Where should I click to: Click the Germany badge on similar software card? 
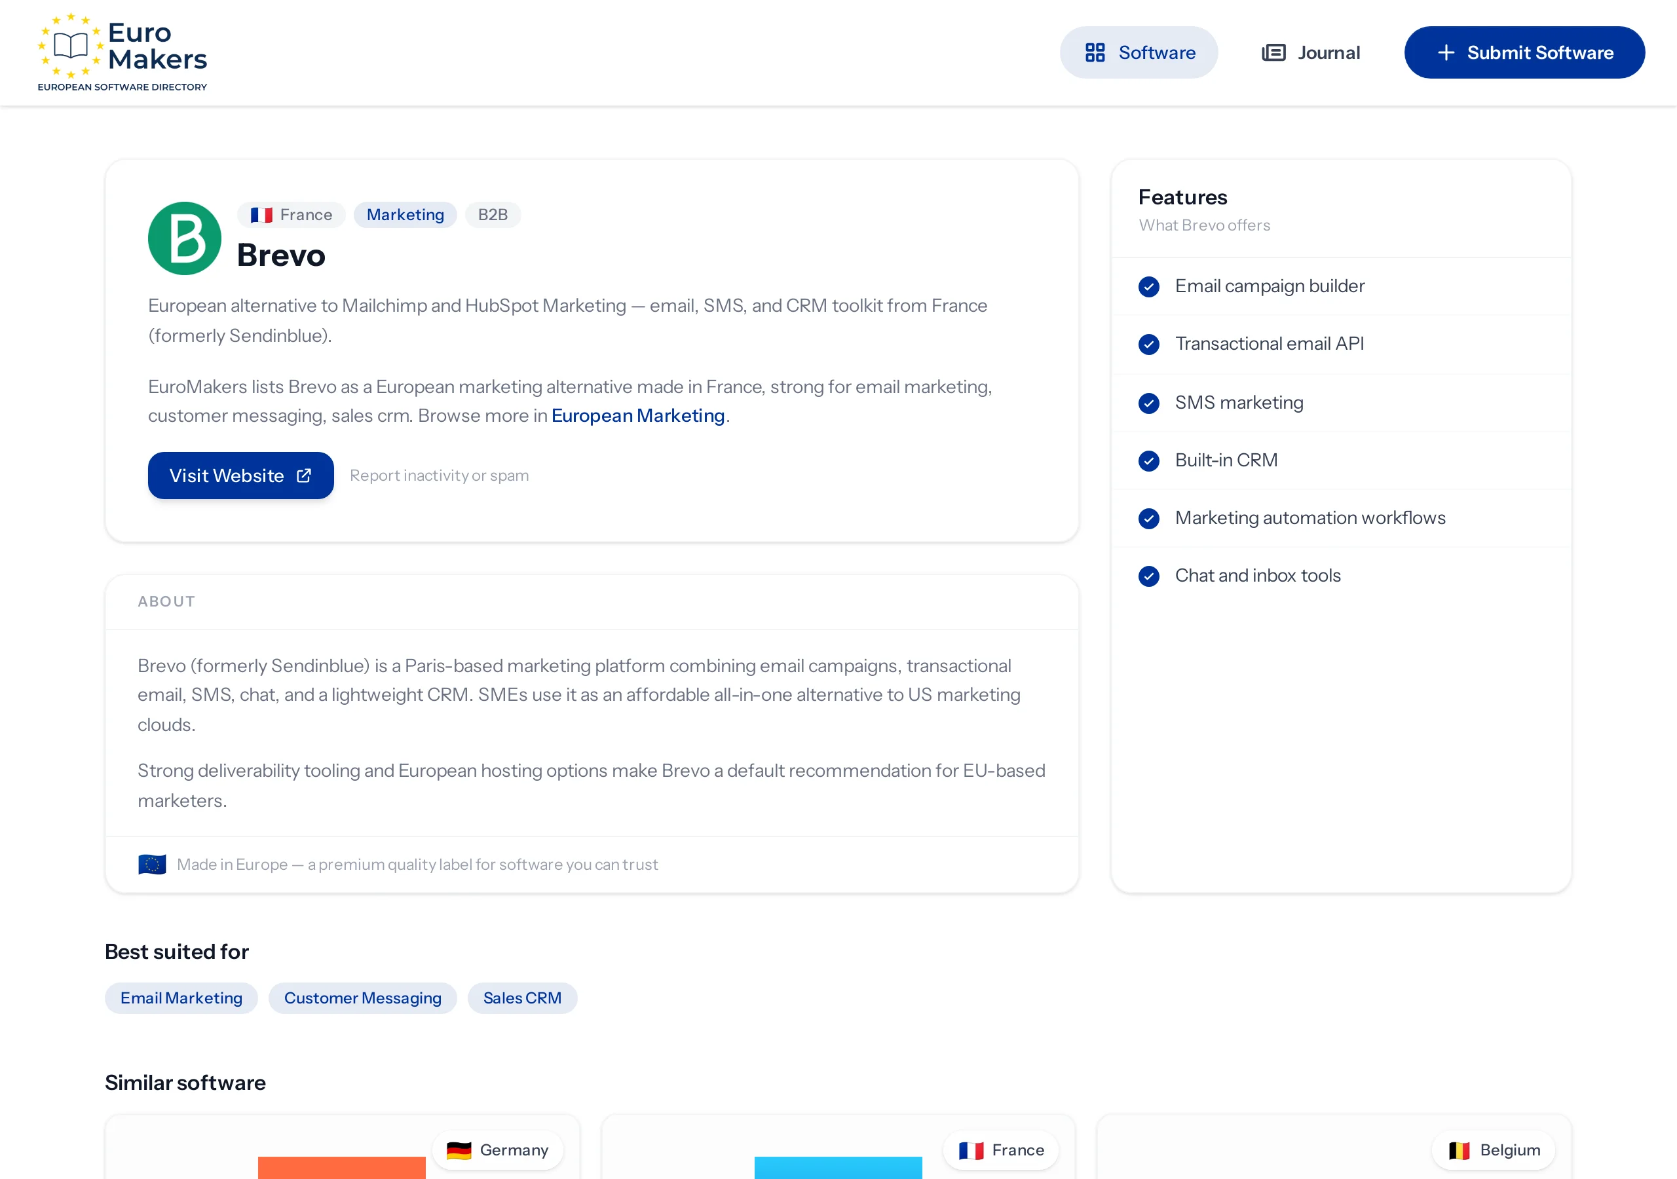click(x=497, y=1151)
